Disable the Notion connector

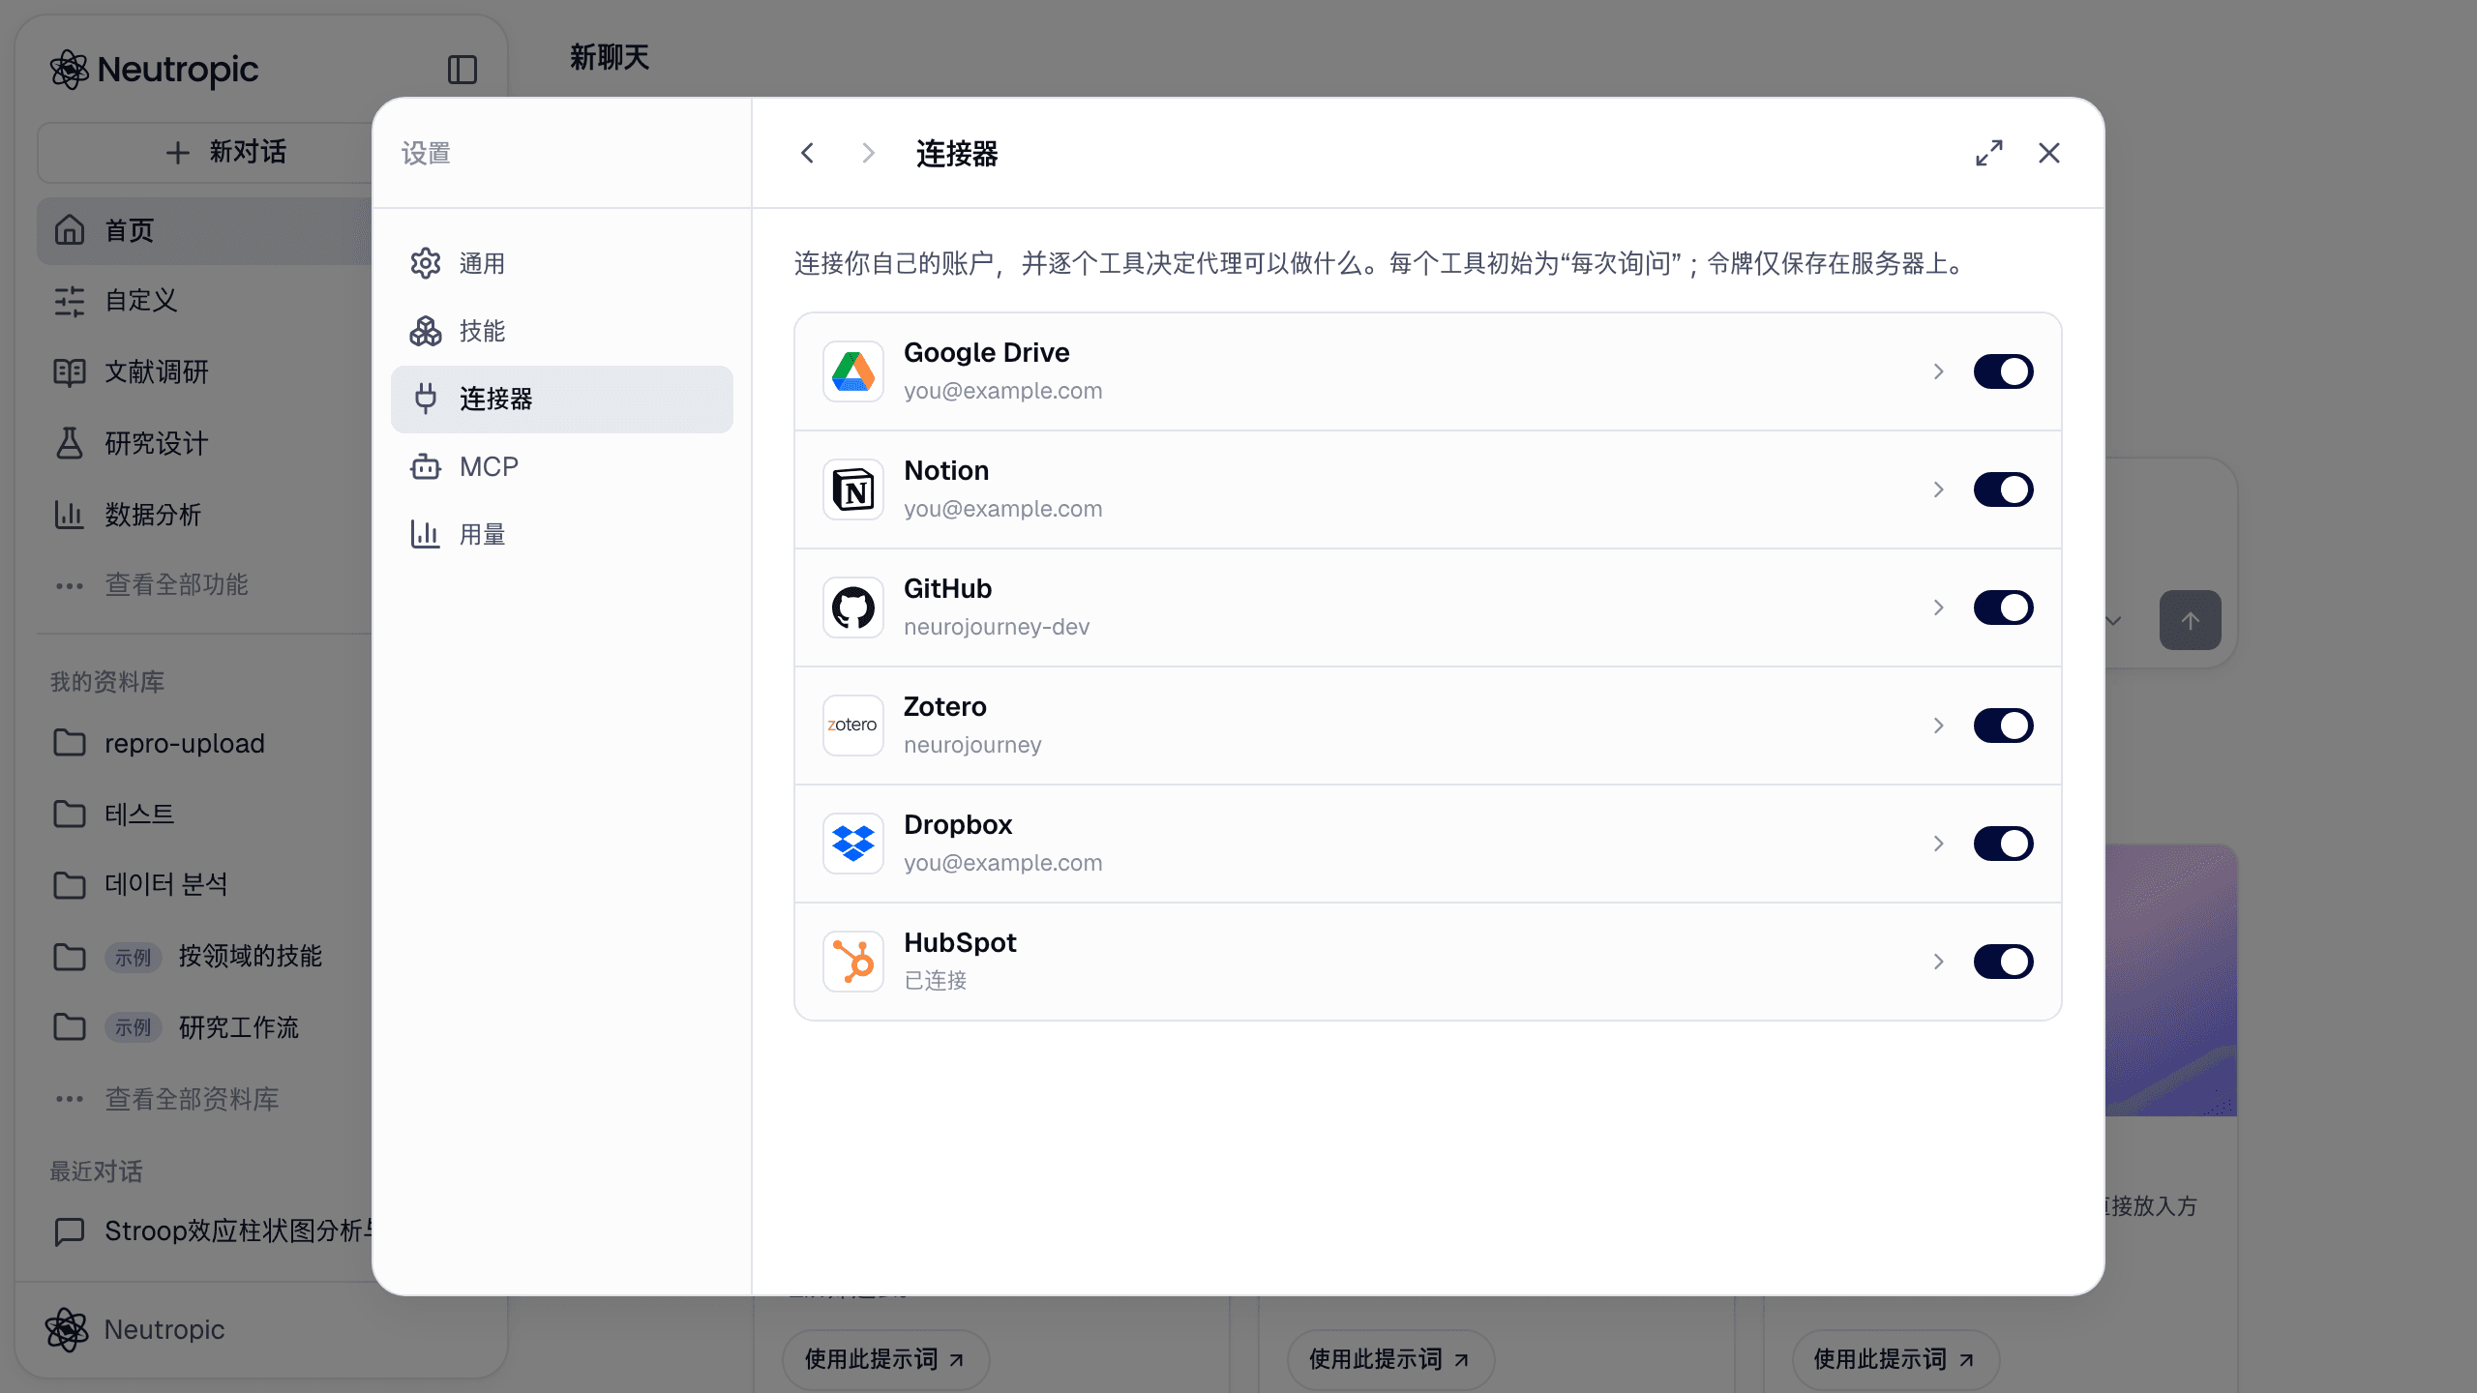click(2003, 489)
